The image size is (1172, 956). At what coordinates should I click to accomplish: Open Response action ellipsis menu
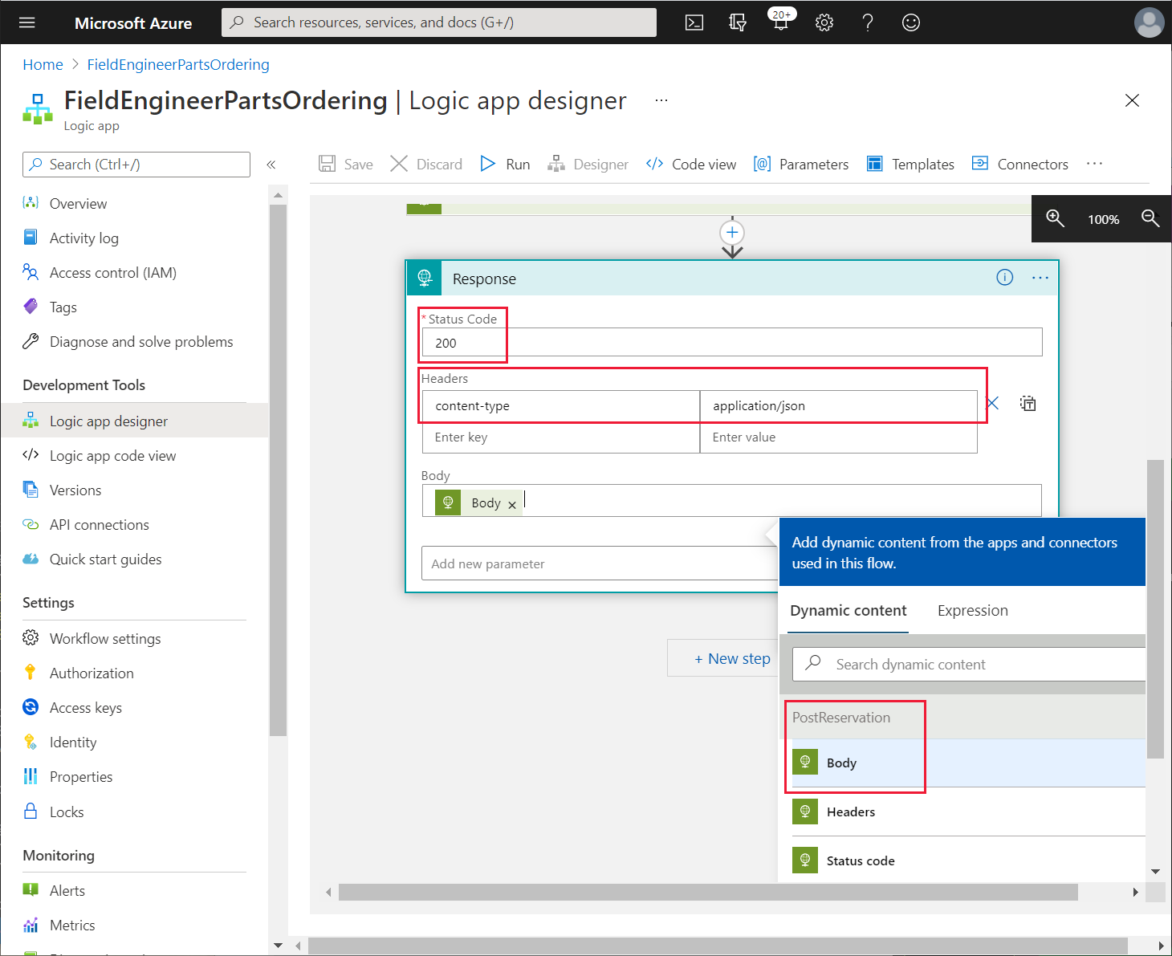click(1040, 278)
